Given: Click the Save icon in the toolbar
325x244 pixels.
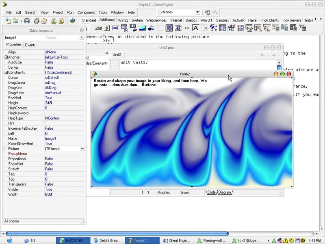Looking at the screenshot, I should pos(27,21).
